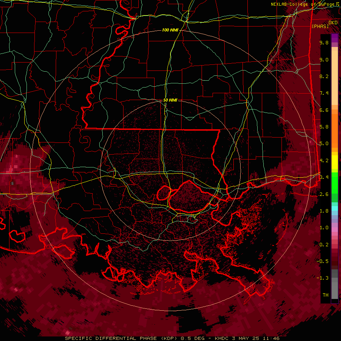Click the TH threshold label on scale
Viewport: 341px width, 341px height.
click(x=325, y=295)
